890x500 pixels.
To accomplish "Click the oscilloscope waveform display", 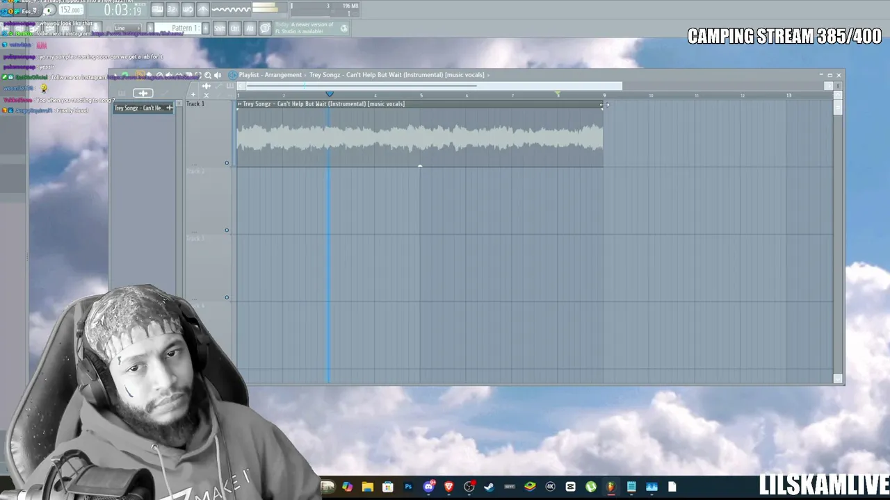I will 230,9.
